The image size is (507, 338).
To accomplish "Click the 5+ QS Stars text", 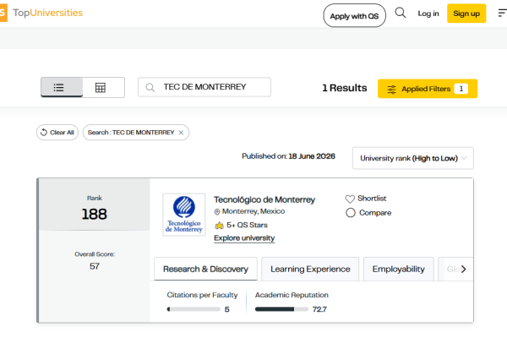I will click(247, 225).
